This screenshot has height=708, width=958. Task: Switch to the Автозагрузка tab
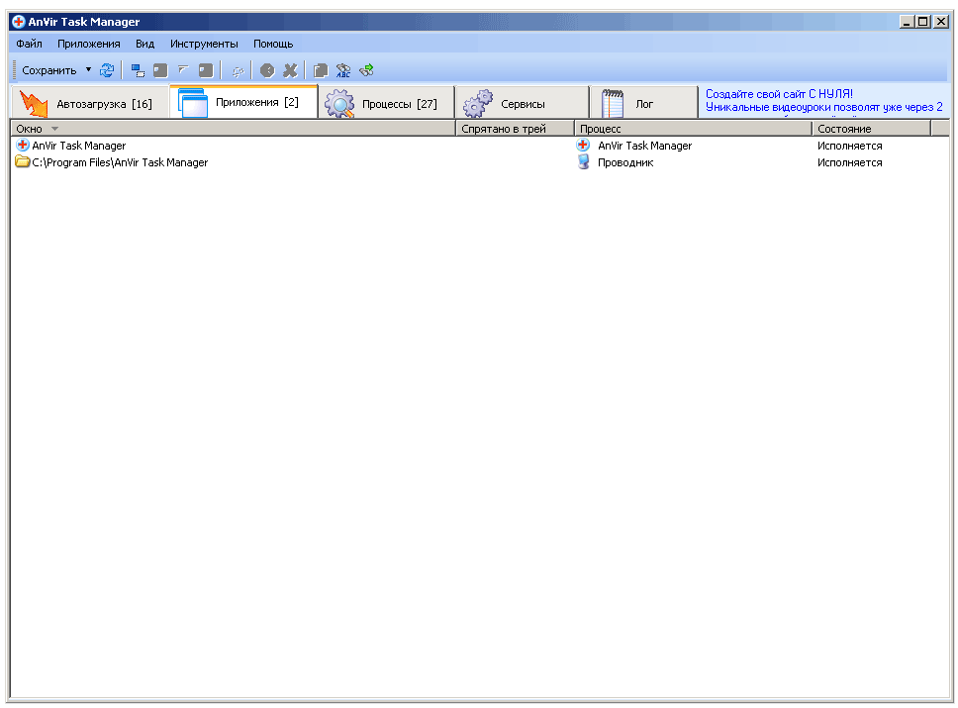pyautogui.click(x=89, y=103)
